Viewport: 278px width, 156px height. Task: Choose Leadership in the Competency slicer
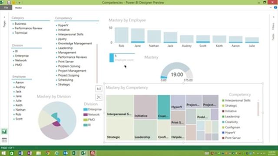(65, 48)
